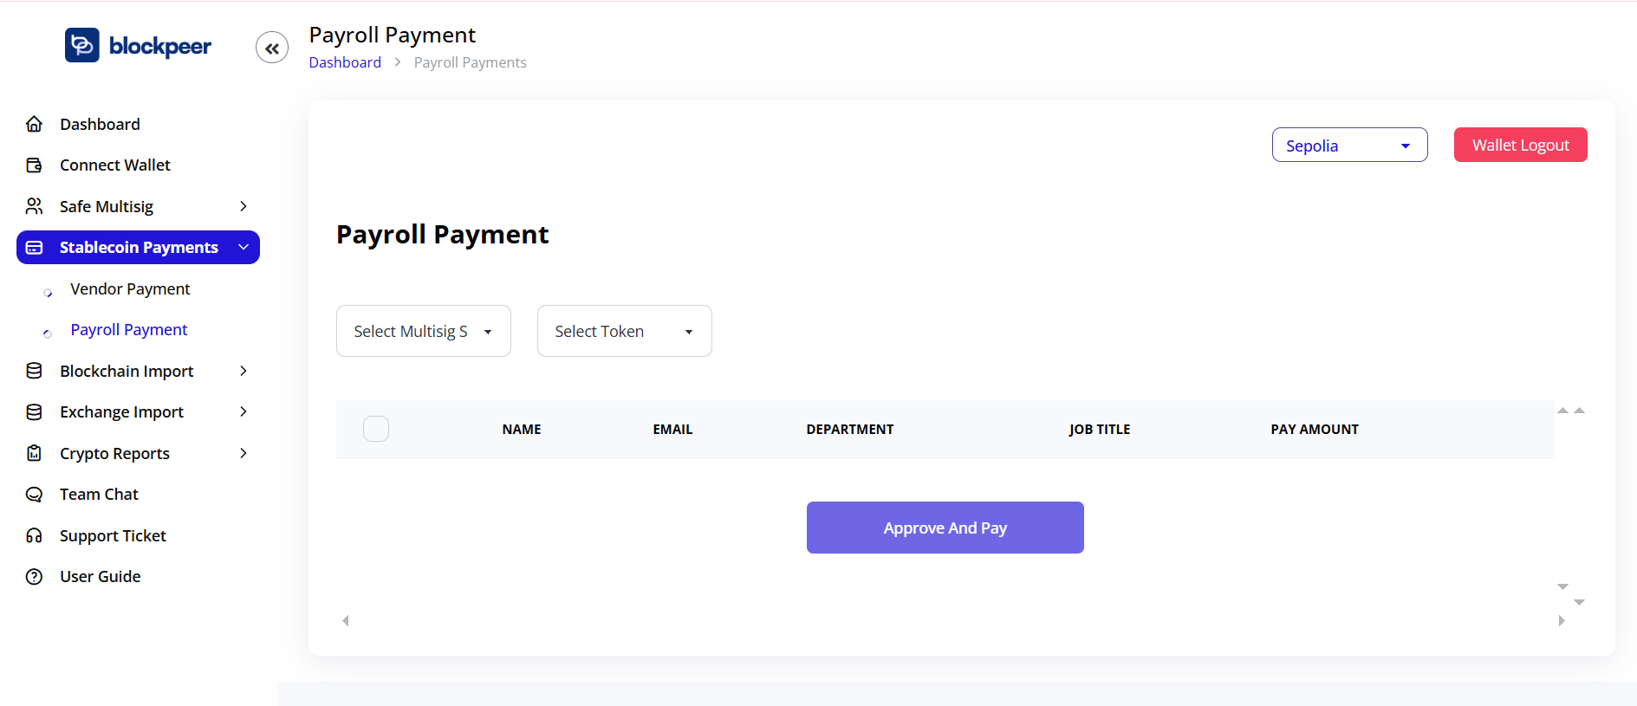Click the Exchange Import icon
1637x706 pixels.
click(x=34, y=411)
